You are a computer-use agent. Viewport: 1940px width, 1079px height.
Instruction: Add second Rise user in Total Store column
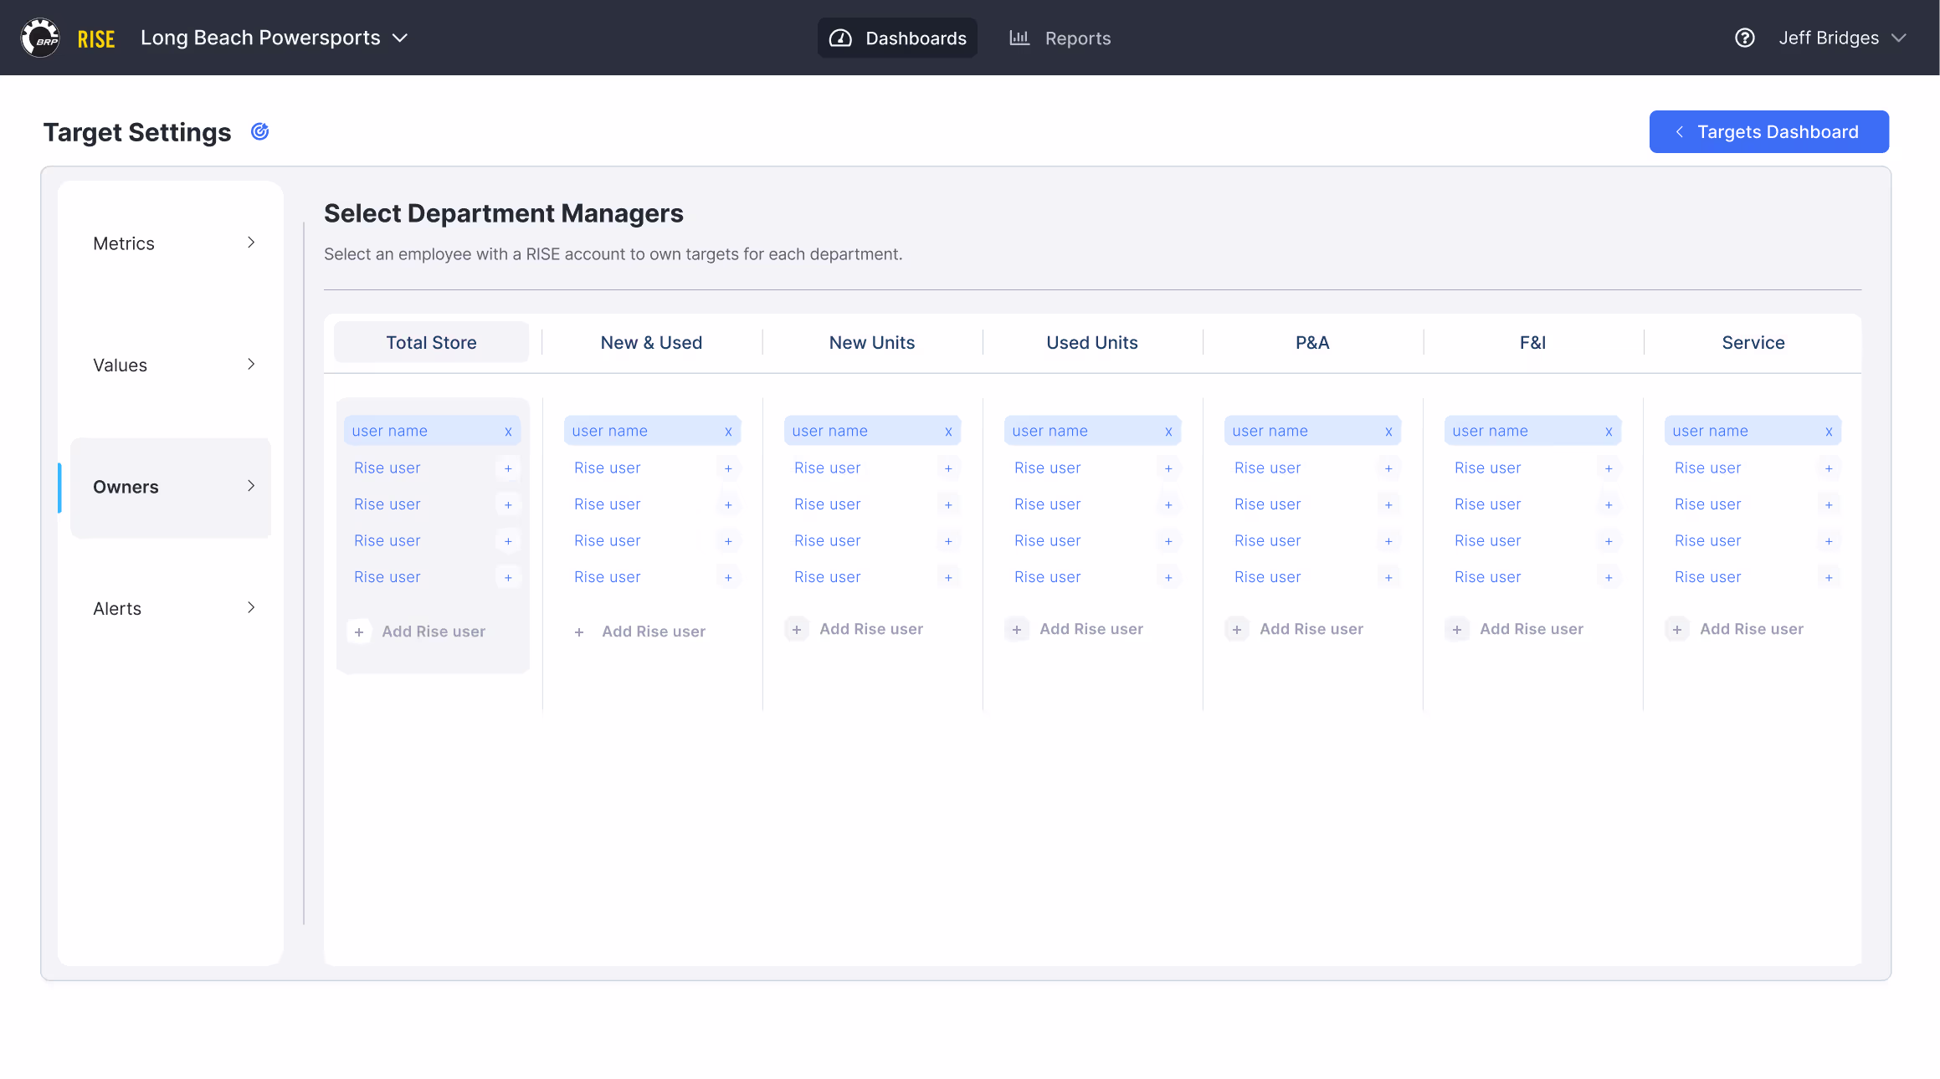508,504
